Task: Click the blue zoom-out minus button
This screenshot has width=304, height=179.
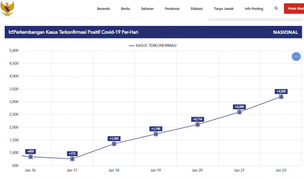Action: [x=296, y=56]
